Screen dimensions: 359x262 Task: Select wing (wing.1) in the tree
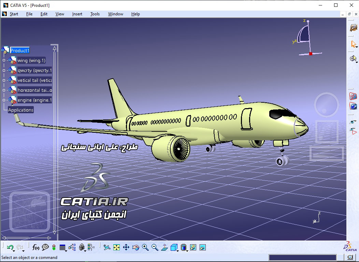(x=31, y=60)
